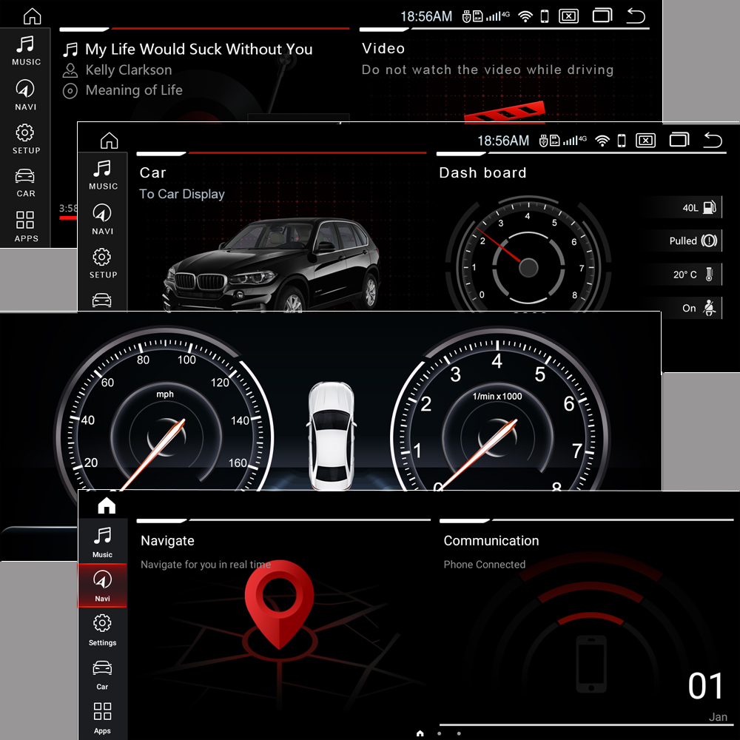The height and width of the screenshot is (740, 740).
Task: Select the red highlighted Navi item
Action: point(102,585)
